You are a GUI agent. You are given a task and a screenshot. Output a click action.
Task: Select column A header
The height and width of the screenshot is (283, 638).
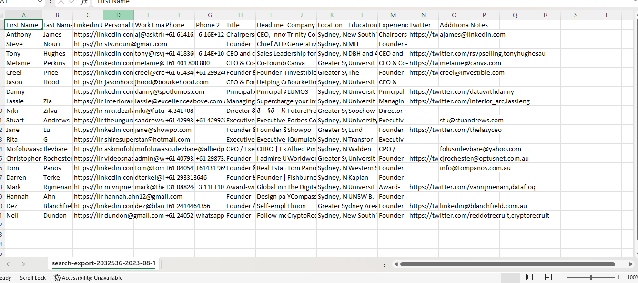pyautogui.click(x=23, y=15)
